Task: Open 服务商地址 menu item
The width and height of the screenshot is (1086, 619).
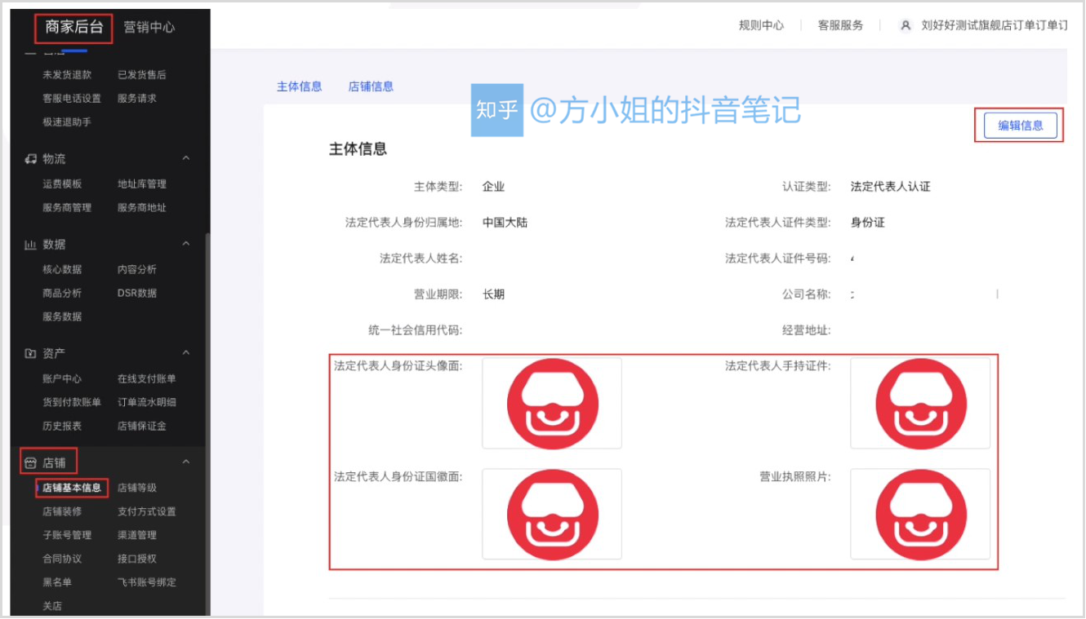Action: pyautogui.click(x=142, y=208)
